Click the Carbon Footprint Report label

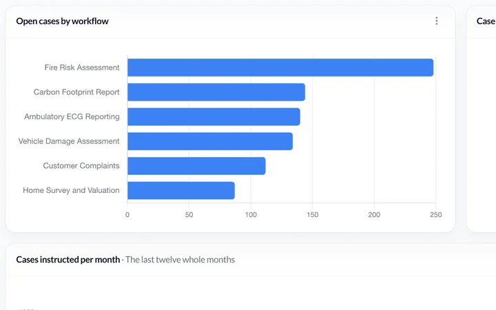[x=76, y=92]
